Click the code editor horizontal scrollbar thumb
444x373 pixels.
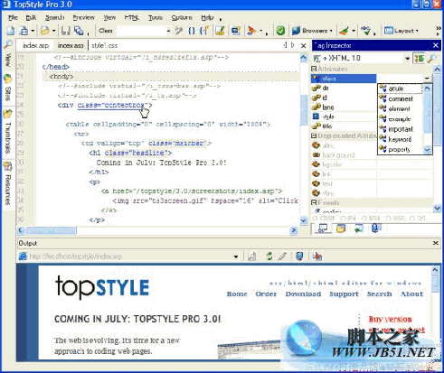pyautogui.click(x=51, y=230)
